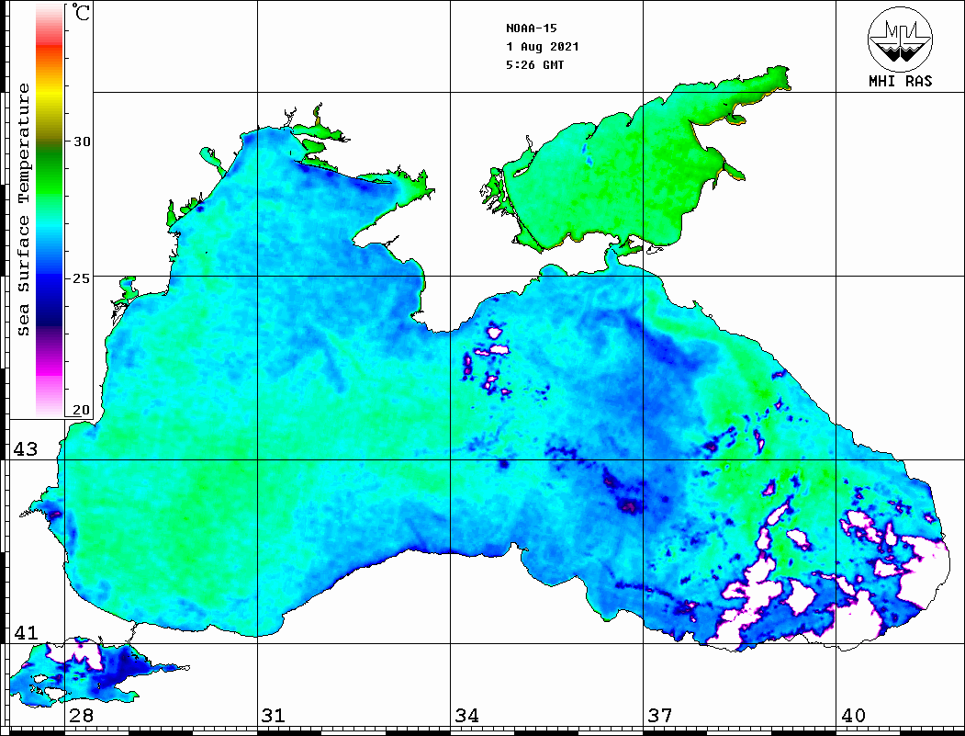Click longitude label '40'

click(853, 715)
